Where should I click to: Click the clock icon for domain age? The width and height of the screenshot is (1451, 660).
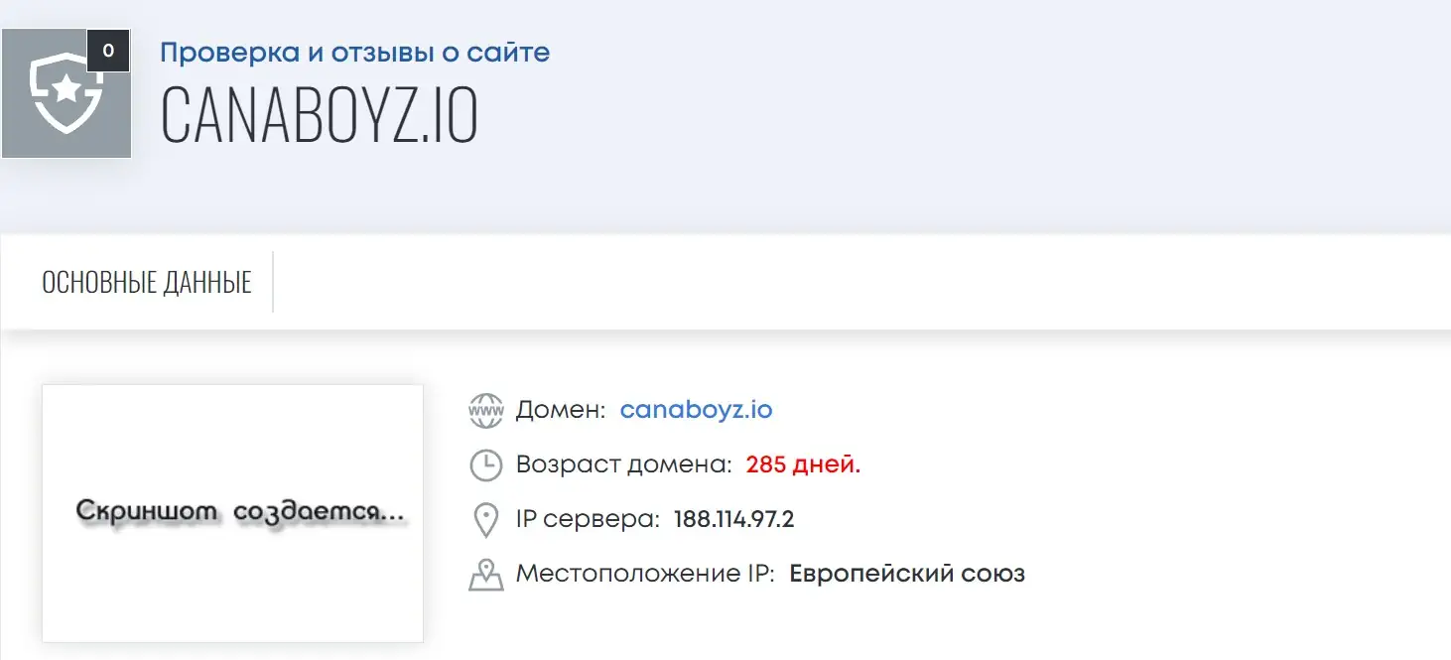[485, 464]
